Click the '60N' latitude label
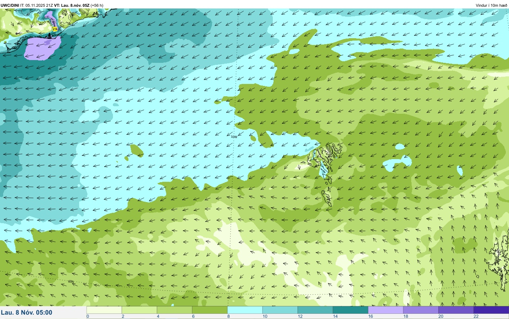Viewport: 509px width, 319px height. point(71,282)
